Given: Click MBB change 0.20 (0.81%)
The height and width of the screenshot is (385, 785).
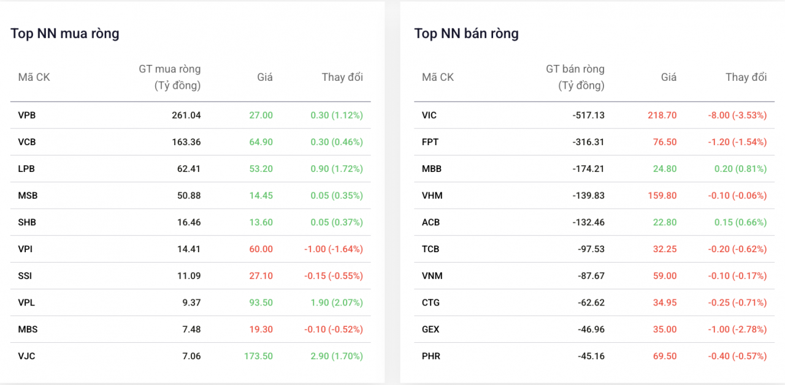Looking at the screenshot, I should pos(741,169).
